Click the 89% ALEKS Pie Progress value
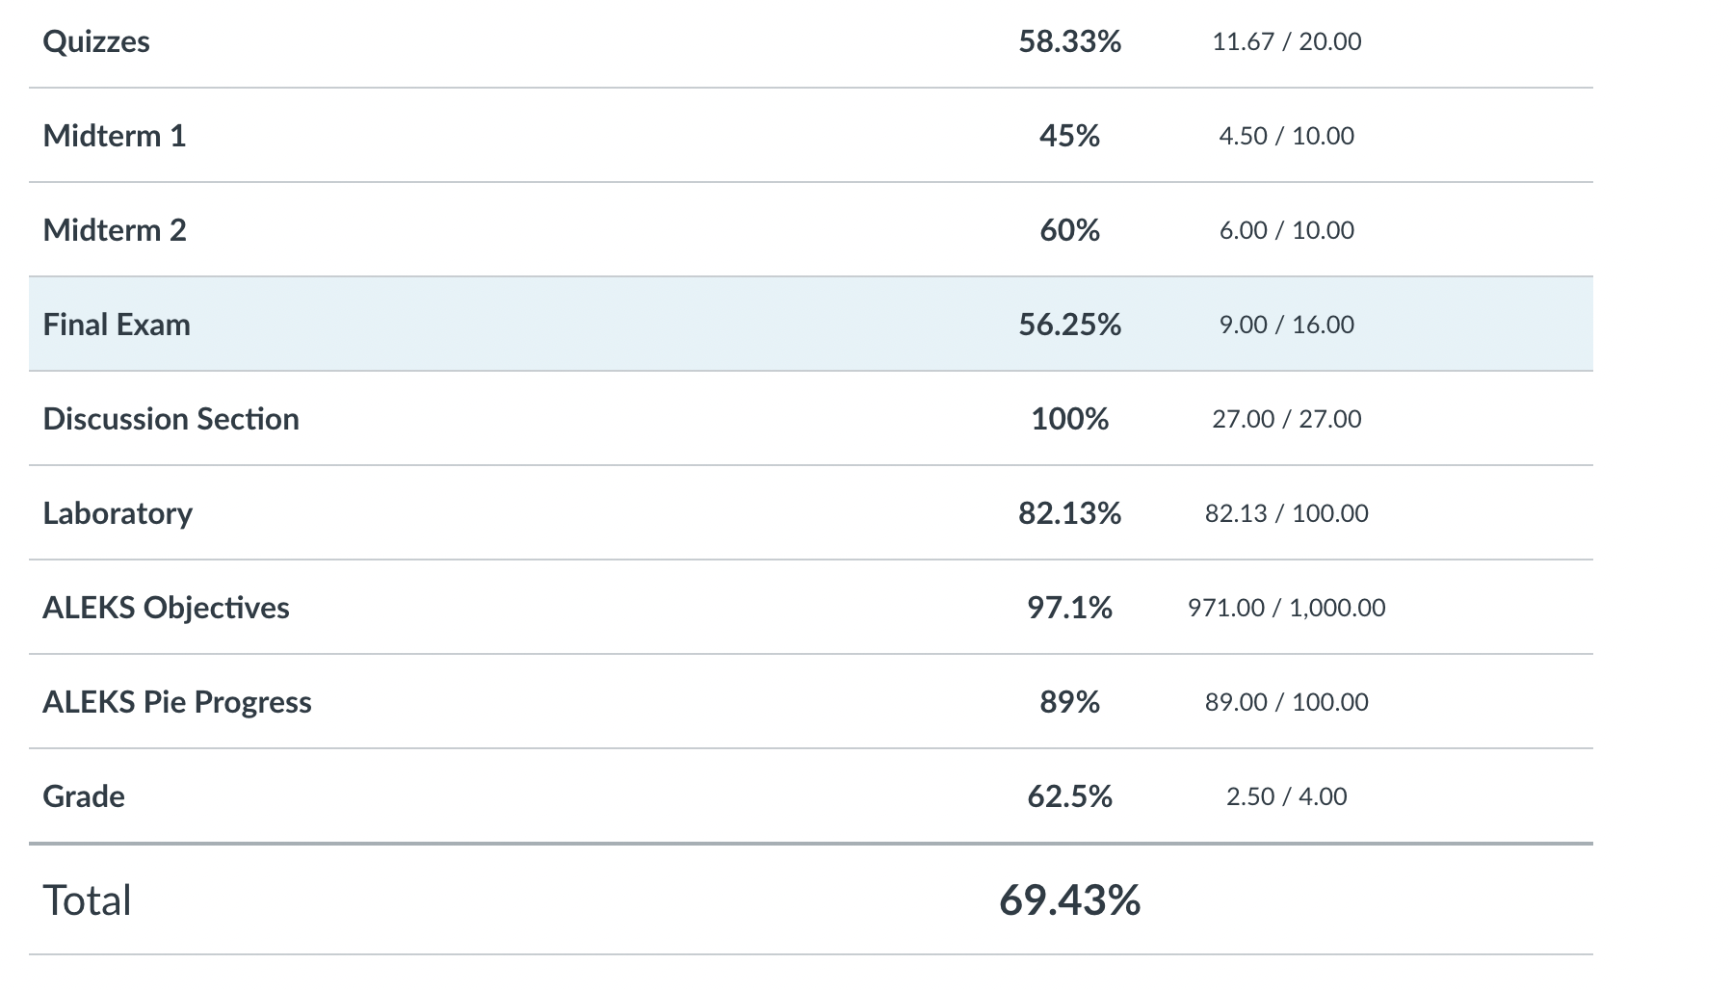Screen dimensions: 1732x990 tap(1069, 702)
